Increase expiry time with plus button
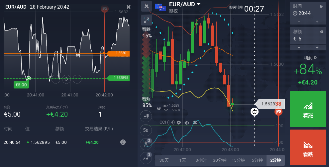The width and height of the screenshot is (329, 167). tap(317, 22)
